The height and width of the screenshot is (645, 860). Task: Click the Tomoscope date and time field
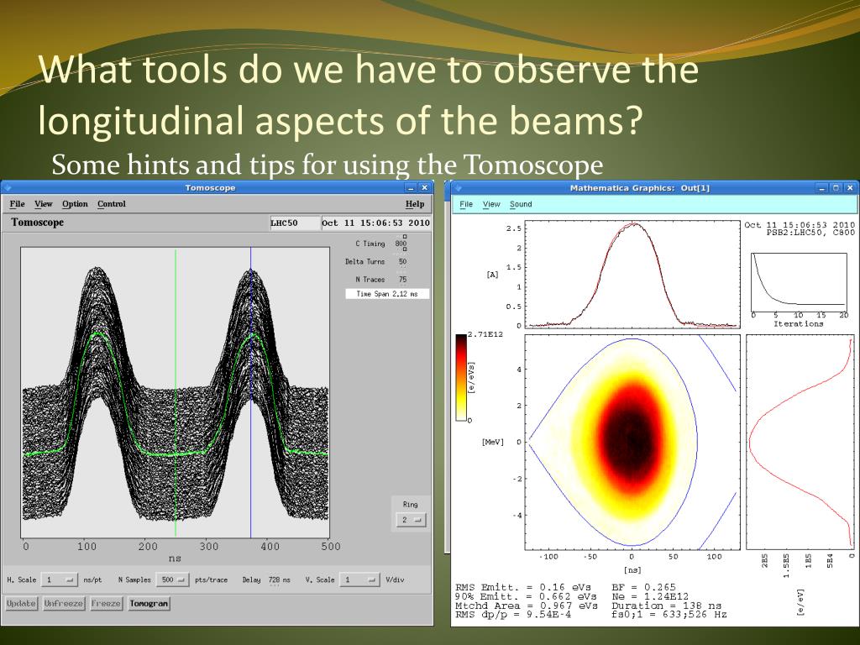pos(376,223)
